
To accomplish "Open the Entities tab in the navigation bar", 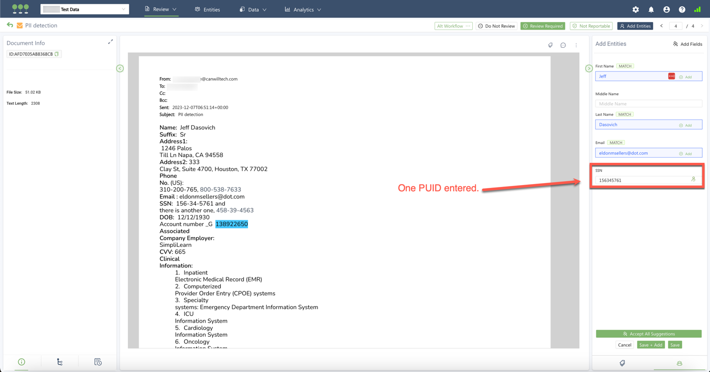I will coord(207,10).
